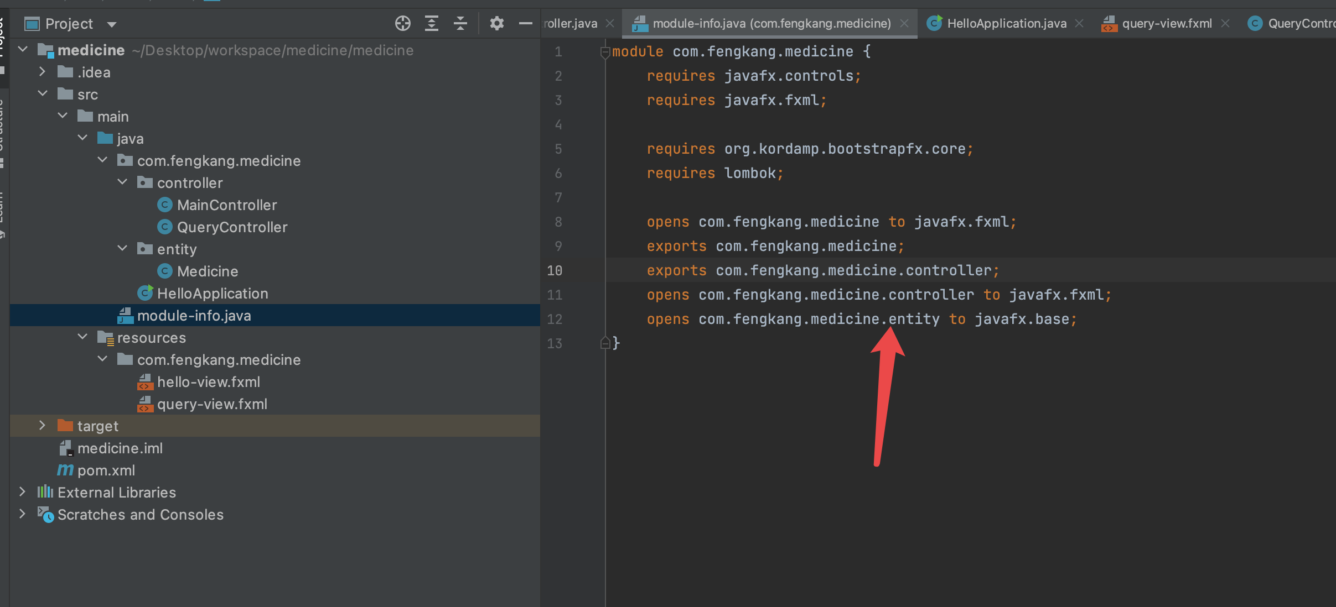Select QueryController in the project tree
1336x607 pixels.
232,227
